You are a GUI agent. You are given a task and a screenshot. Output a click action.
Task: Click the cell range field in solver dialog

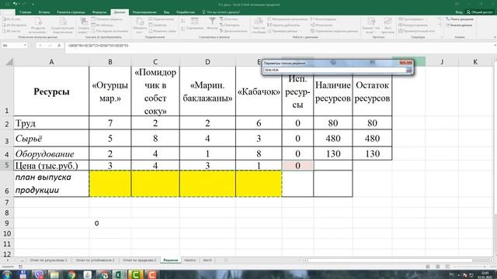tap(335, 70)
